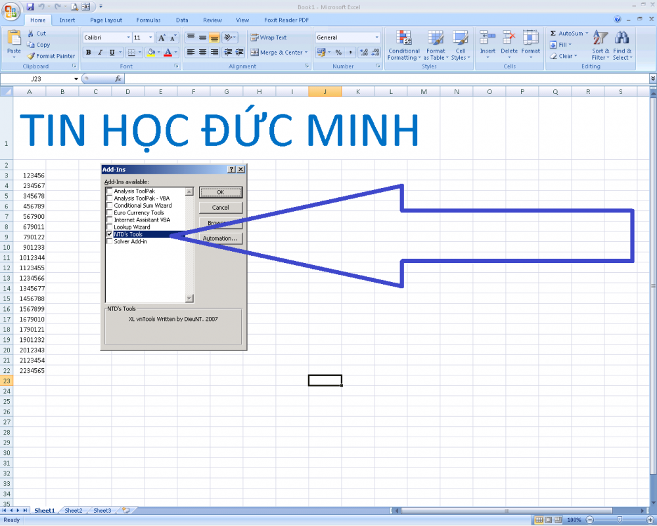Cut the selection with scissors icon

tap(31, 33)
